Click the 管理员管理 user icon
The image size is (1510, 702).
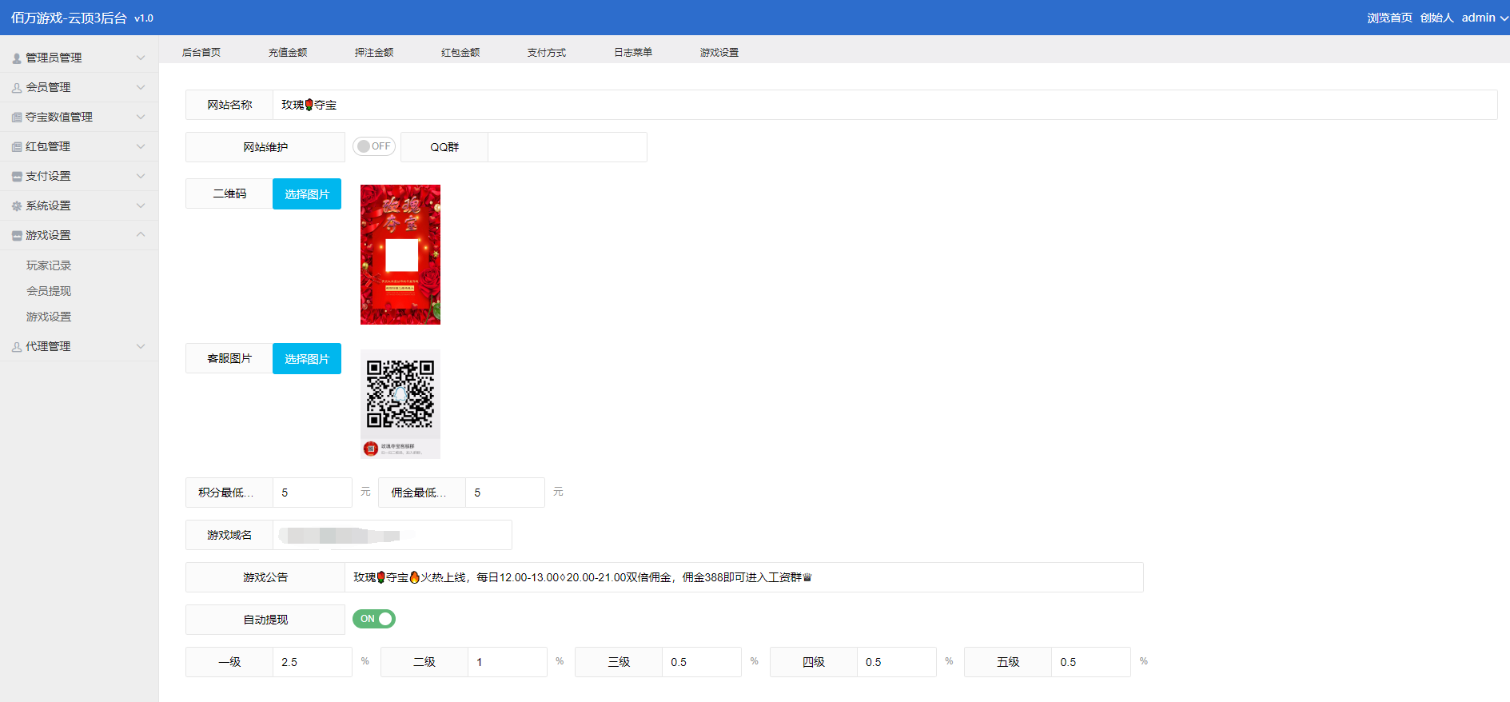[17, 58]
